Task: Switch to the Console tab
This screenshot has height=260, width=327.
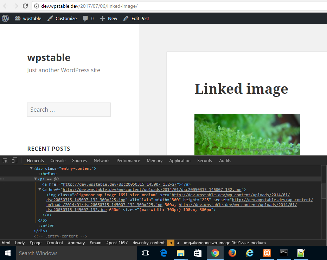Action: (58, 161)
